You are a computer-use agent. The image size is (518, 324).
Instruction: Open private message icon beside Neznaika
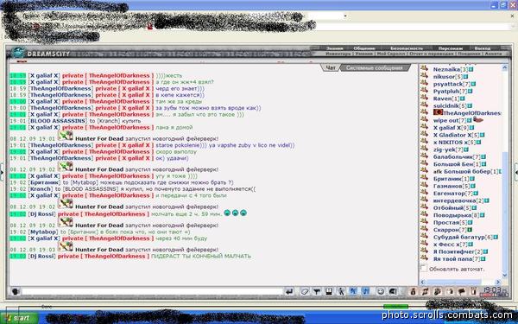point(425,69)
